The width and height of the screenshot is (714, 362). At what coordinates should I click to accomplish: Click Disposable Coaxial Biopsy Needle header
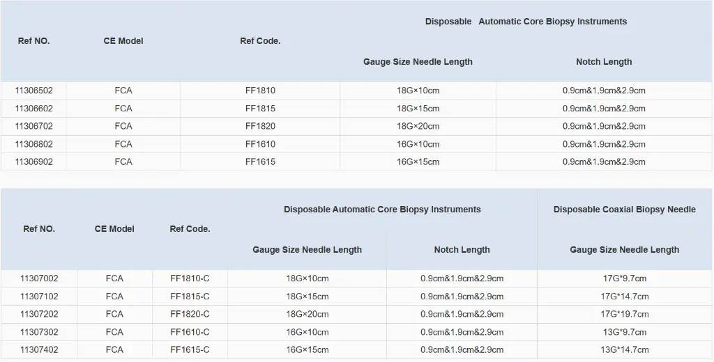(x=624, y=210)
